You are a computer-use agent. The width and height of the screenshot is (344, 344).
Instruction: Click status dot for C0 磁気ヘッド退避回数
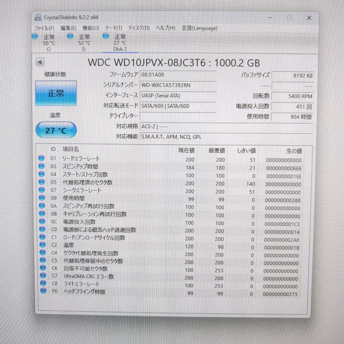pos(42,229)
